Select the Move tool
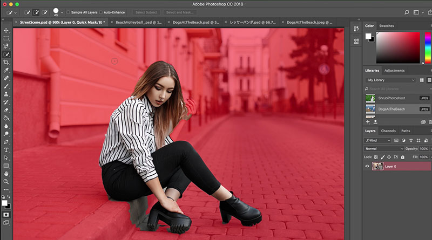Viewport: 432px width, 240px height. [x=6, y=31]
